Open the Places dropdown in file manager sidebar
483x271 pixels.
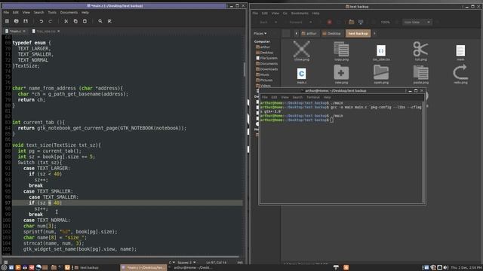pyautogui.click(x=260, y=33)
